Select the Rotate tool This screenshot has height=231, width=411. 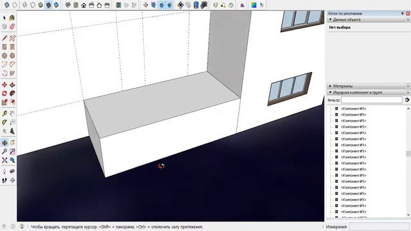point(4,93)
